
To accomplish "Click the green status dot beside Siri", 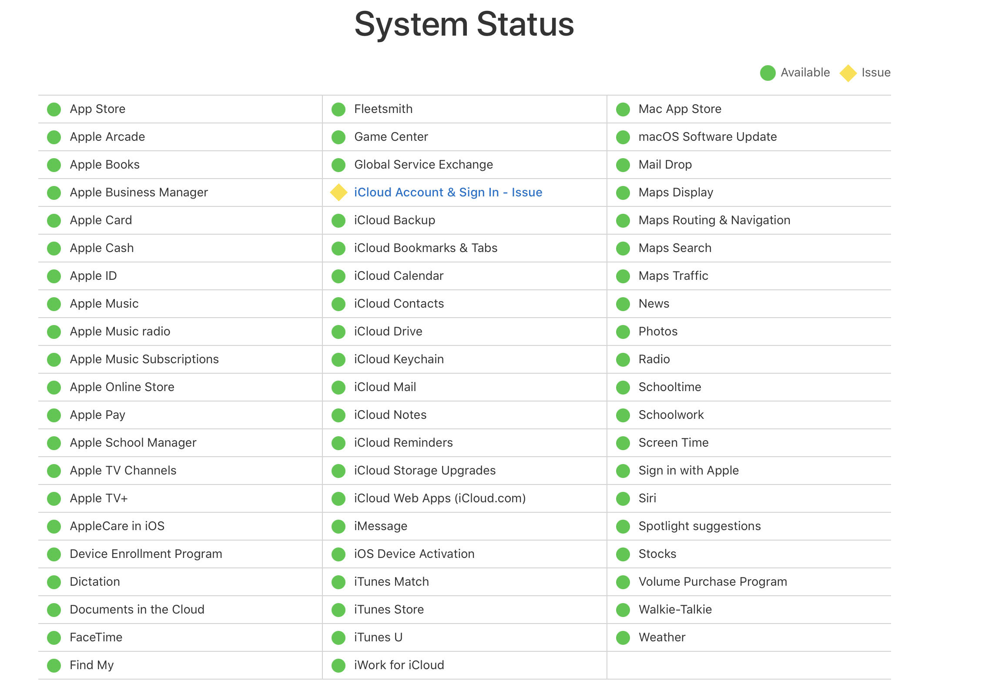I will pyautogui.click(x=623, y=499).
